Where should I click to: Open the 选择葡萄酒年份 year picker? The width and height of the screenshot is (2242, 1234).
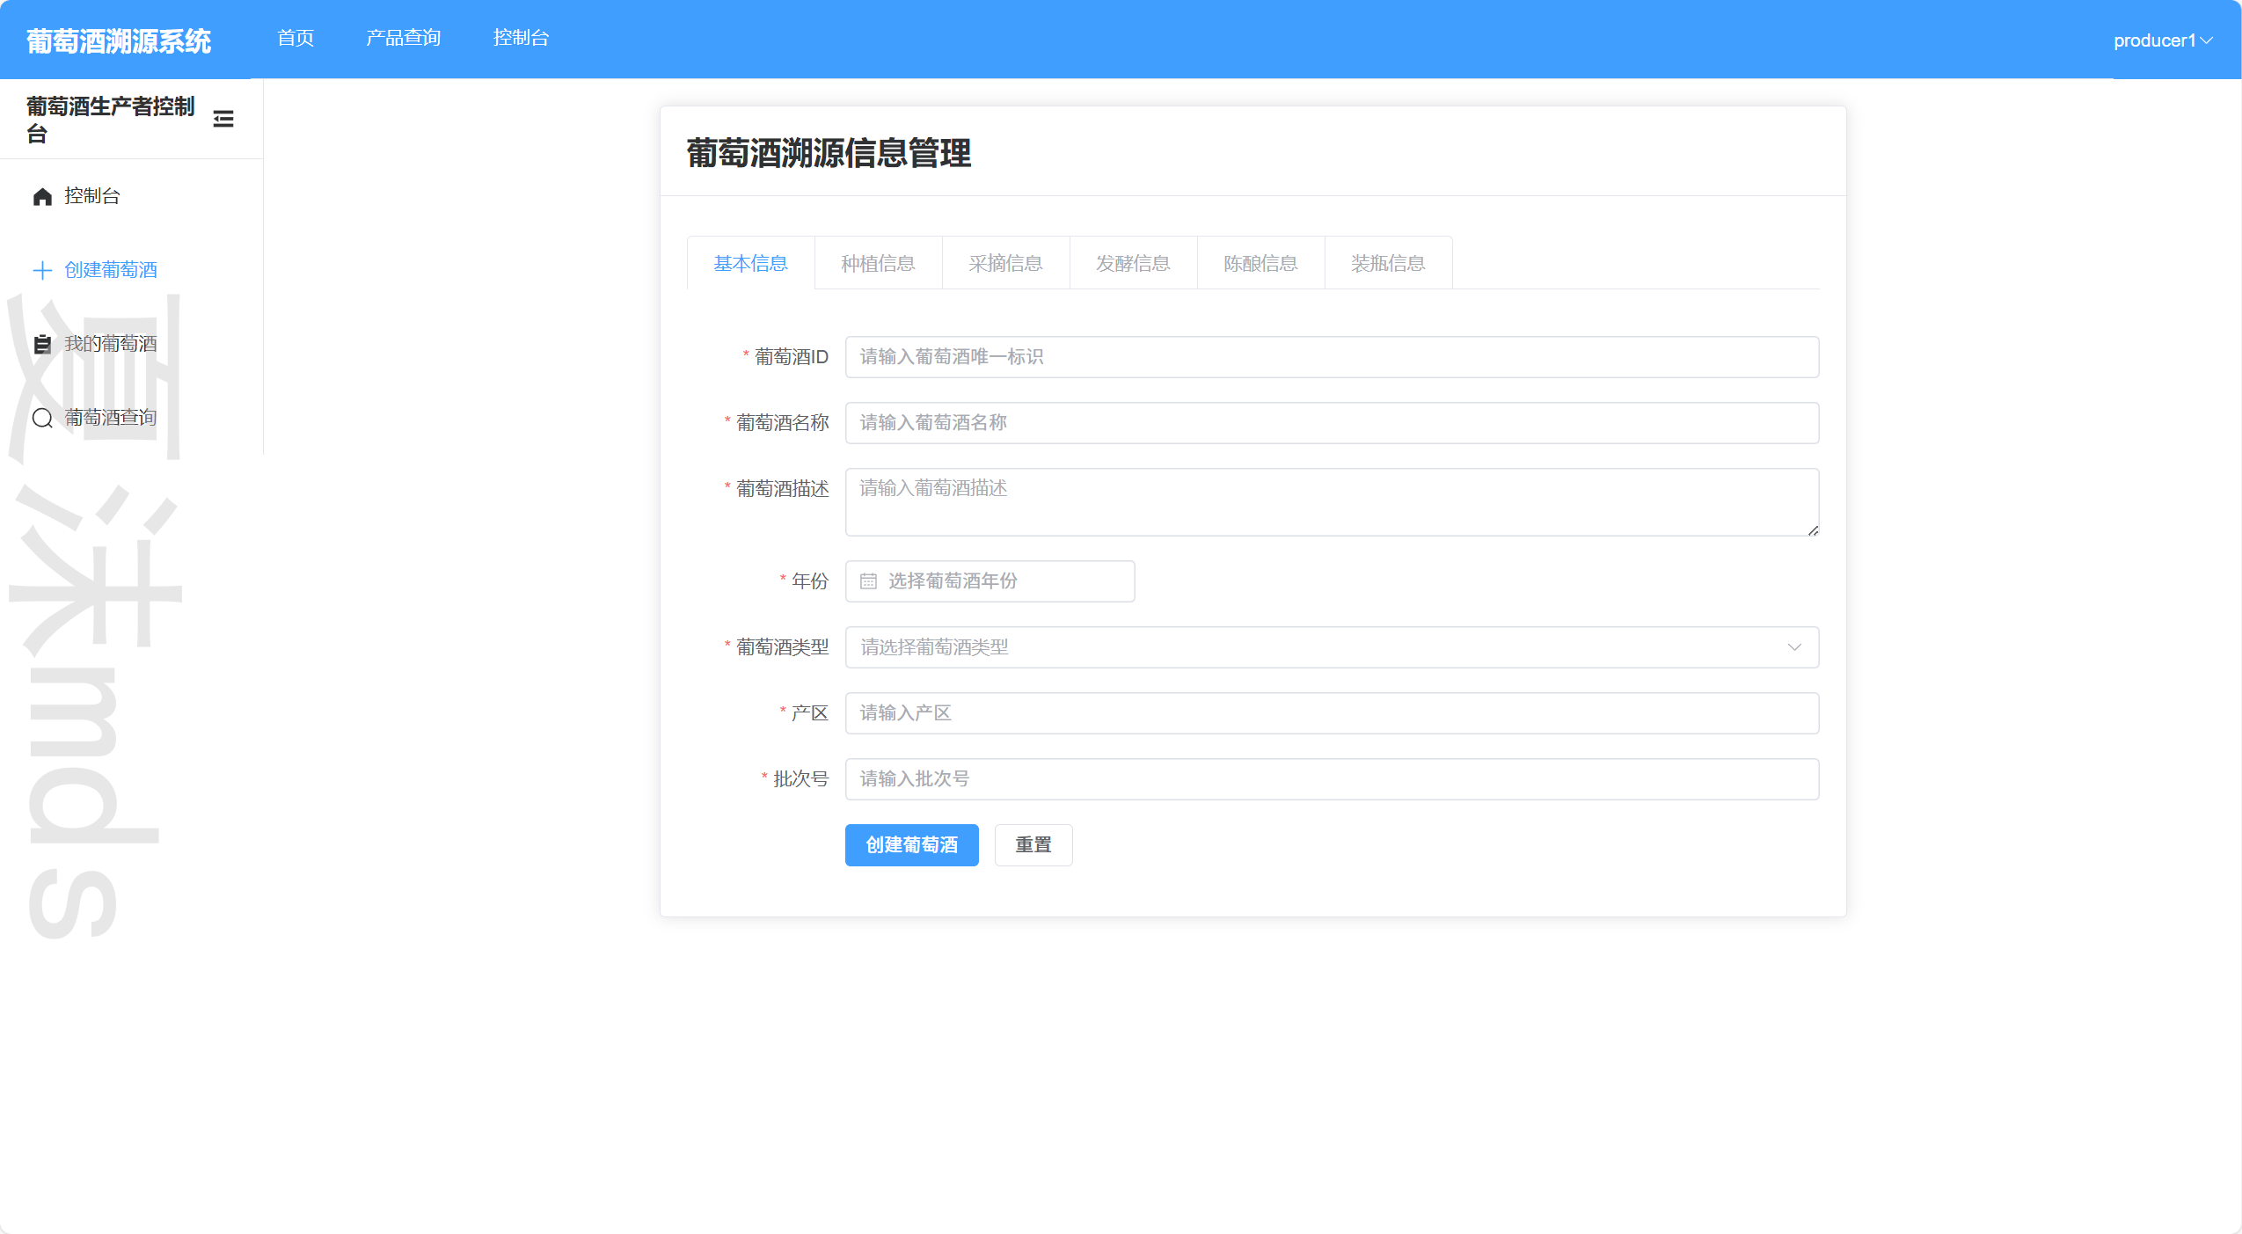[x=989, y=581]
